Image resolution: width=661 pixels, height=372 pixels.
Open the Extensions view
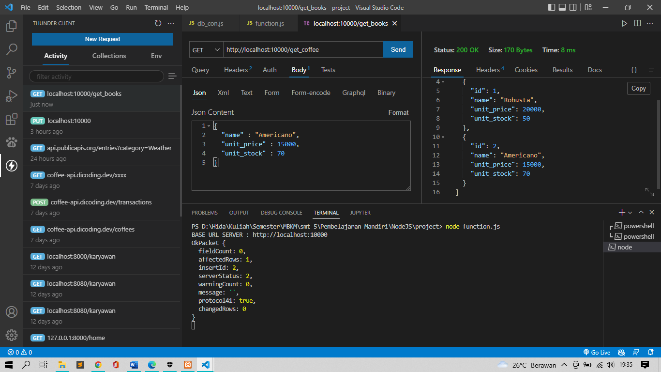tap(12, 119)
